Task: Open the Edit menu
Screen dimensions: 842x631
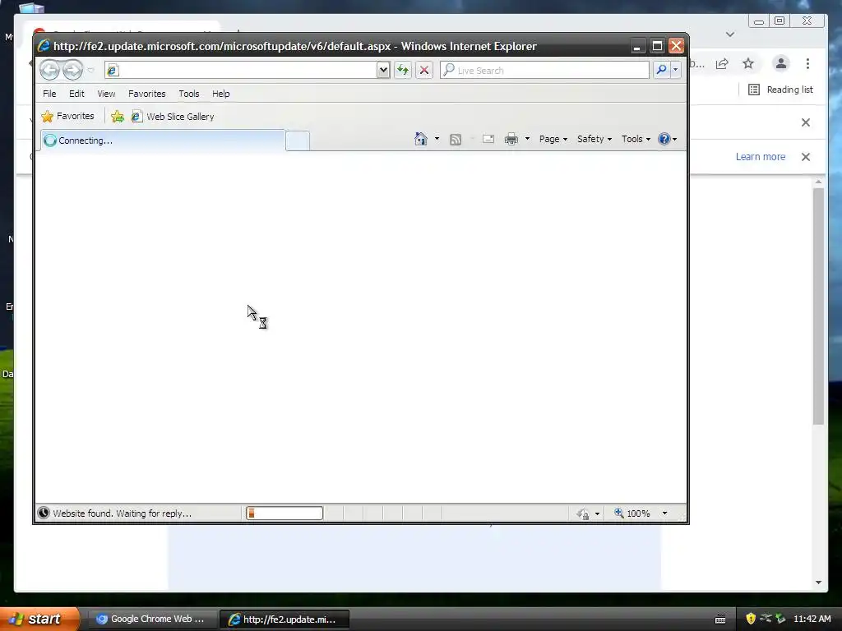Action: 76,94
